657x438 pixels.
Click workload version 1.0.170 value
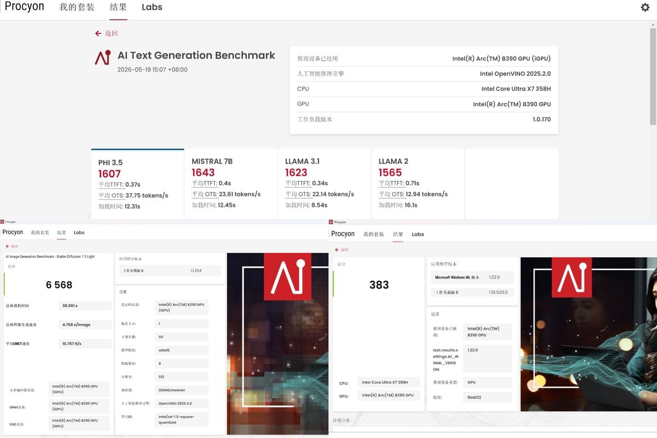[x=541, y=119]
